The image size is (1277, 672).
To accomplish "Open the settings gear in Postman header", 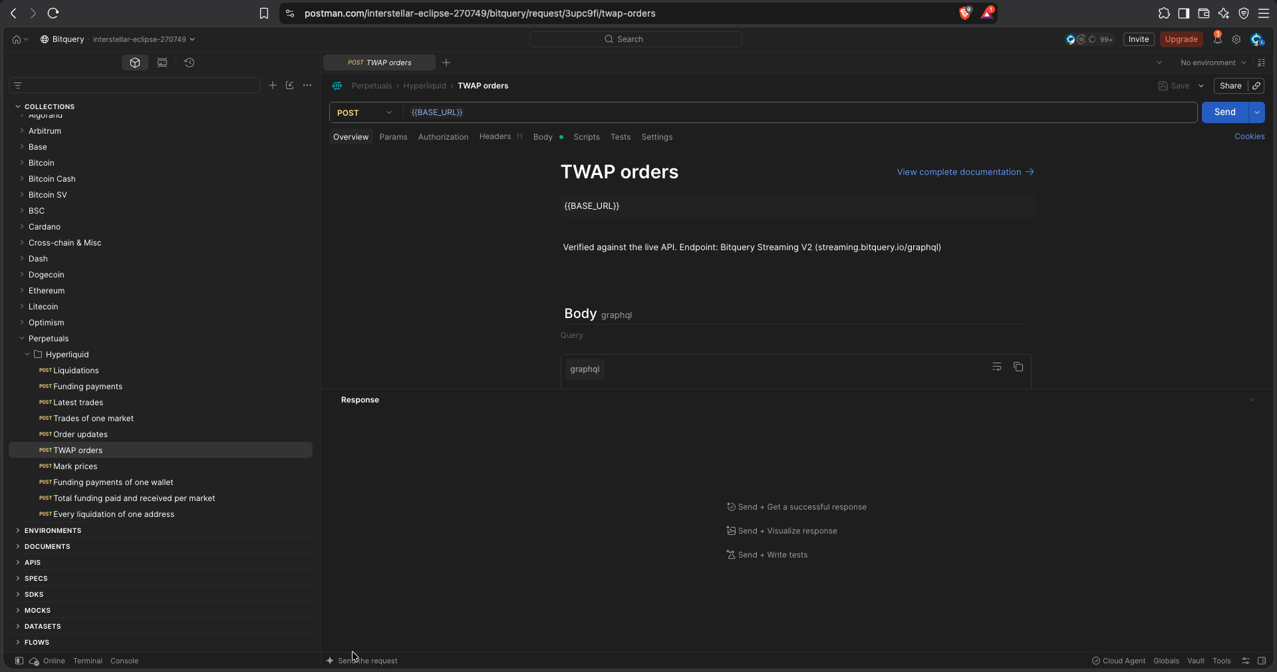I will 1236,39.
